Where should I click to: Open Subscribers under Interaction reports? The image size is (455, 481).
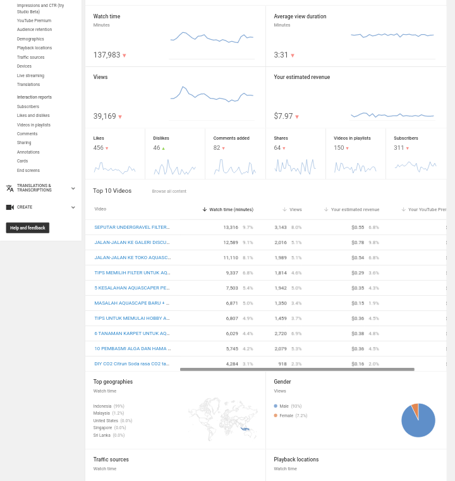(x=28, y=106)
